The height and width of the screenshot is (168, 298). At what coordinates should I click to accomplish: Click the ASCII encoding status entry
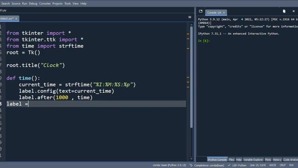272,165
